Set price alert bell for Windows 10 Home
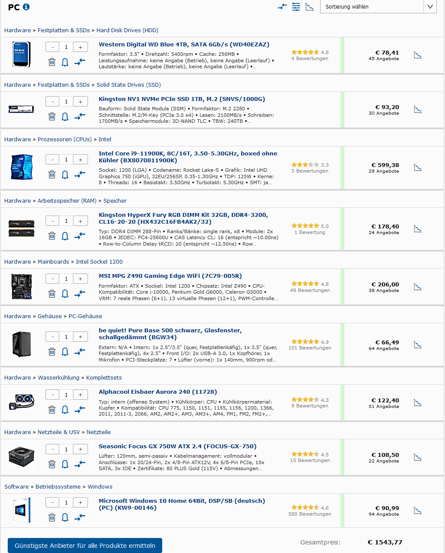445x553 pixels. [x=65, y=517]
